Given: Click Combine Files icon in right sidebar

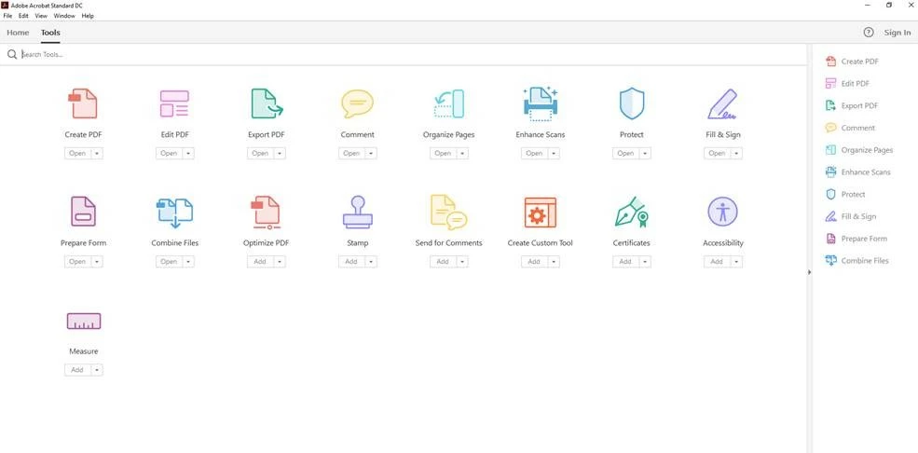Looking at the screenshot, I should (830, 260).
